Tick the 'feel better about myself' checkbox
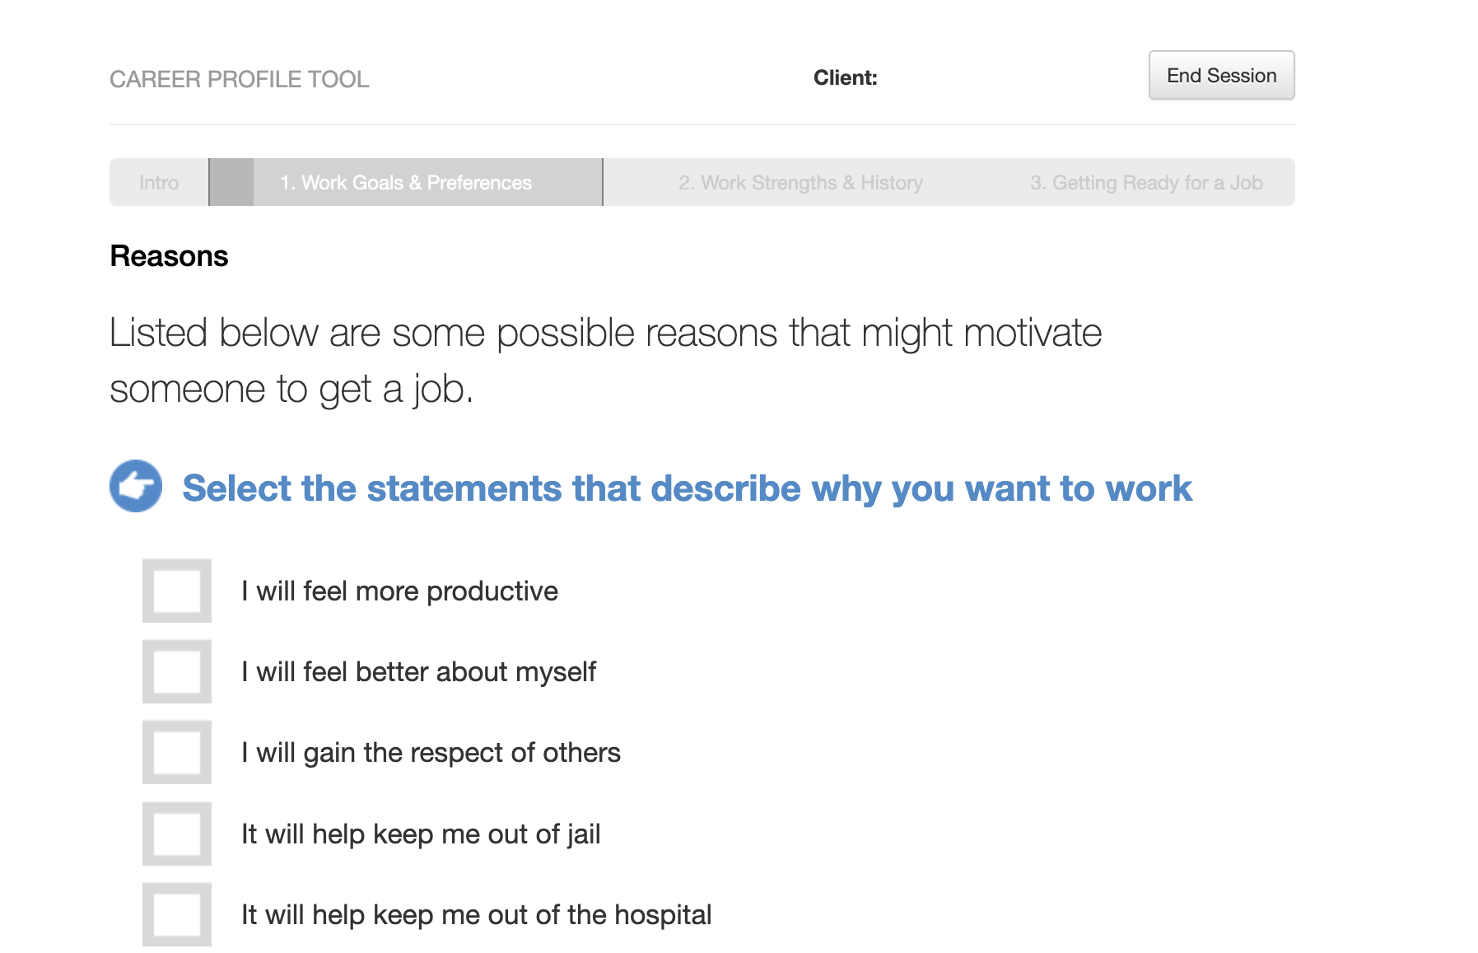This screenshot has height=953, width=1478. [177, 672]
